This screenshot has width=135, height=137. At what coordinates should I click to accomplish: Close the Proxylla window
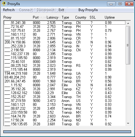129,4
